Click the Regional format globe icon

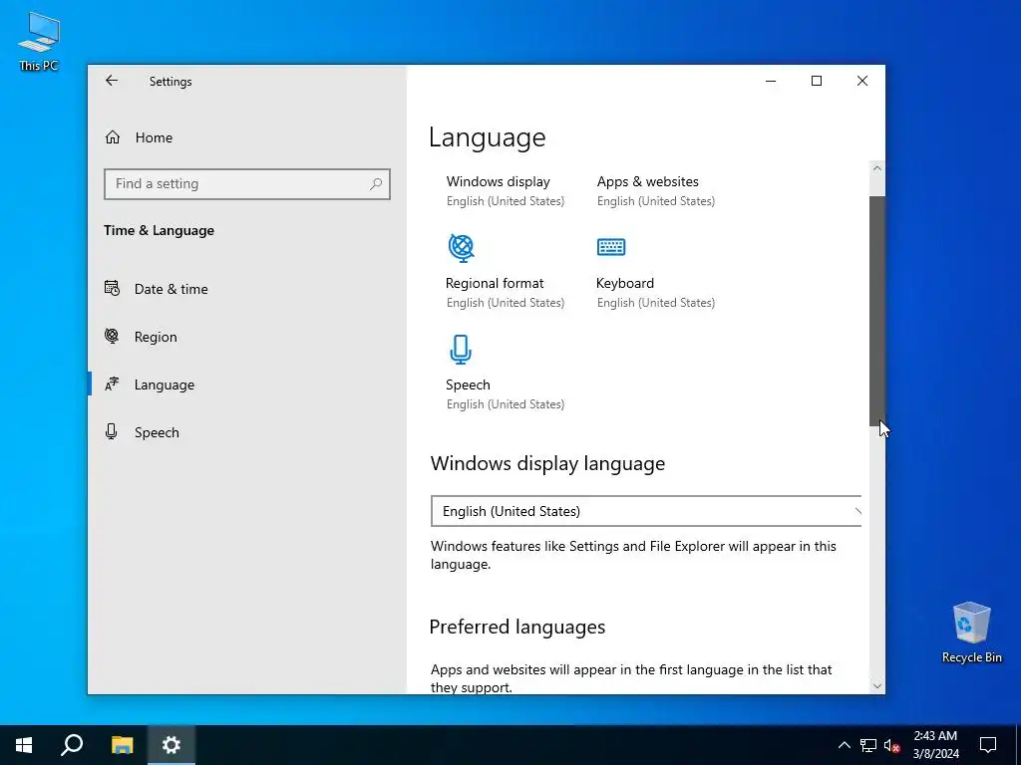coord(461,248)
